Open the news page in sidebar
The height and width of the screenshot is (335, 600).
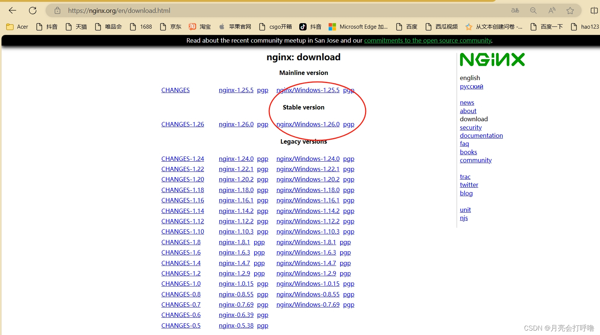coord(467,102)
